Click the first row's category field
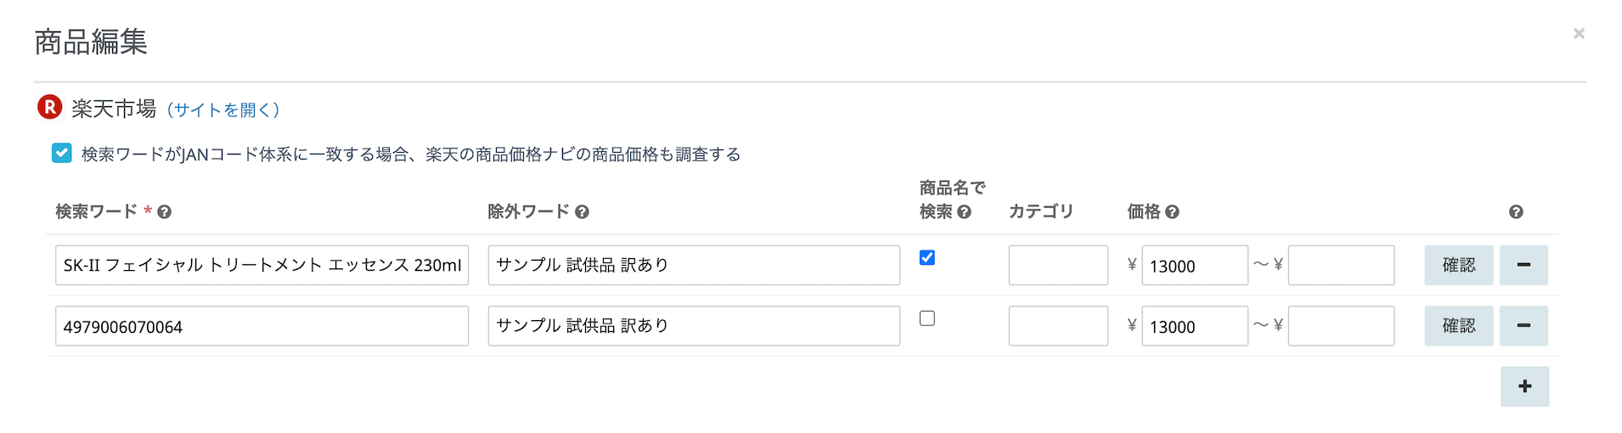The width and height of the screenshot is (1622, 433). (x=1058, y=265)
